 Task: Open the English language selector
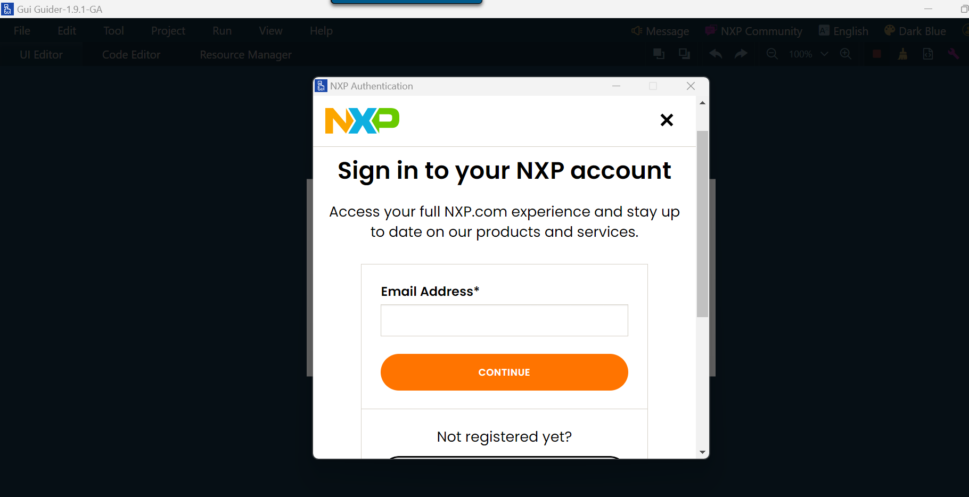pyautogui.click(x=843, y=31)
